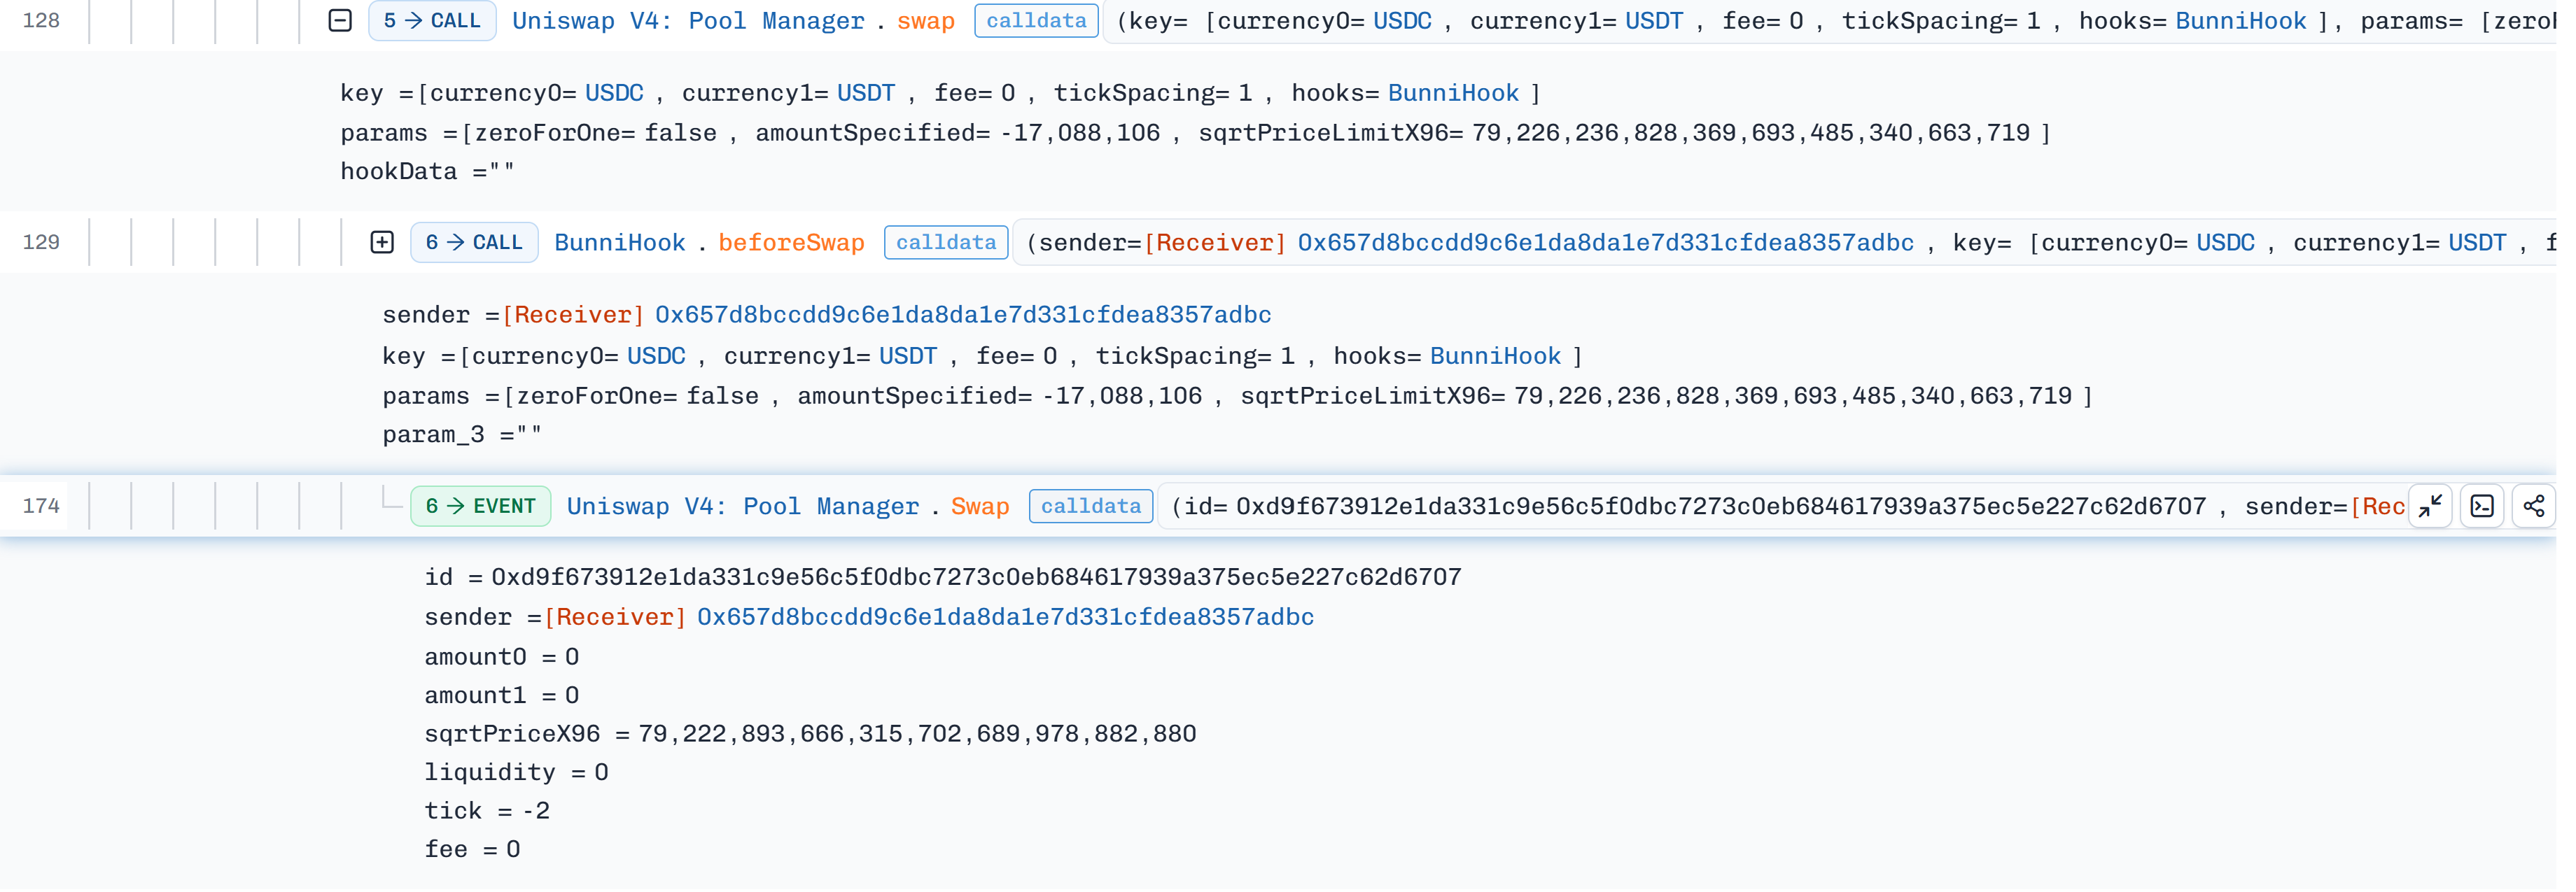Toggle calldata badge on Swap event row
The image size is (2576, 892).
1090,507
